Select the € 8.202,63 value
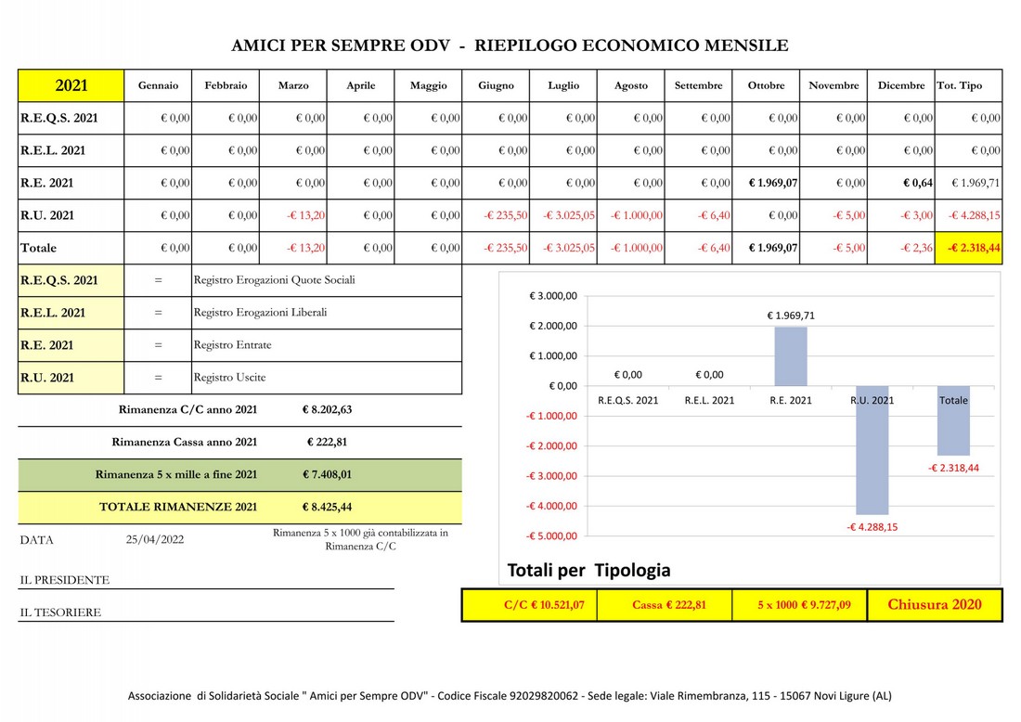Screen dimensions: 1021x722 coord(327,409)
